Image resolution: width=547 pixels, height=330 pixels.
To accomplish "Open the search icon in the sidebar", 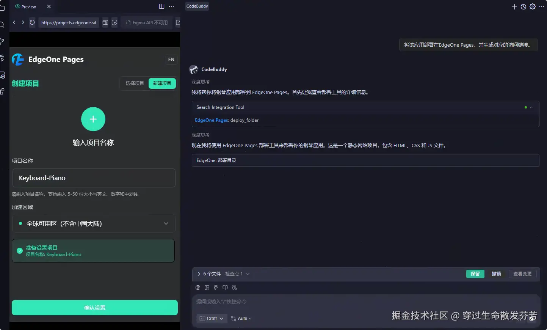I will coord(2,25).
